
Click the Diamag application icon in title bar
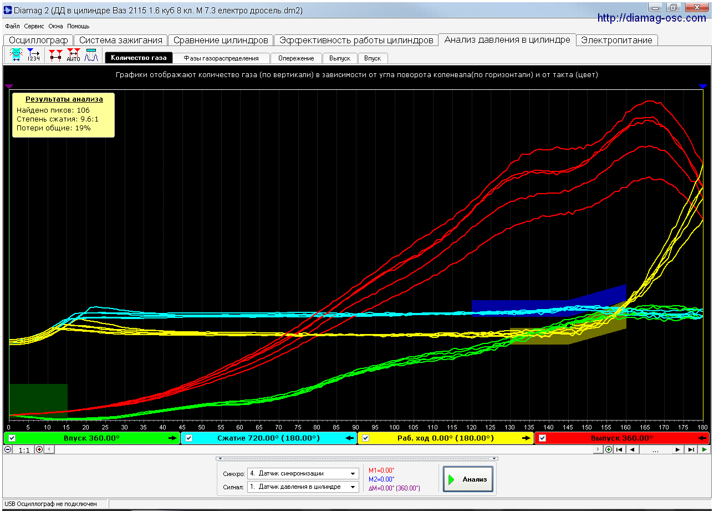8,10
